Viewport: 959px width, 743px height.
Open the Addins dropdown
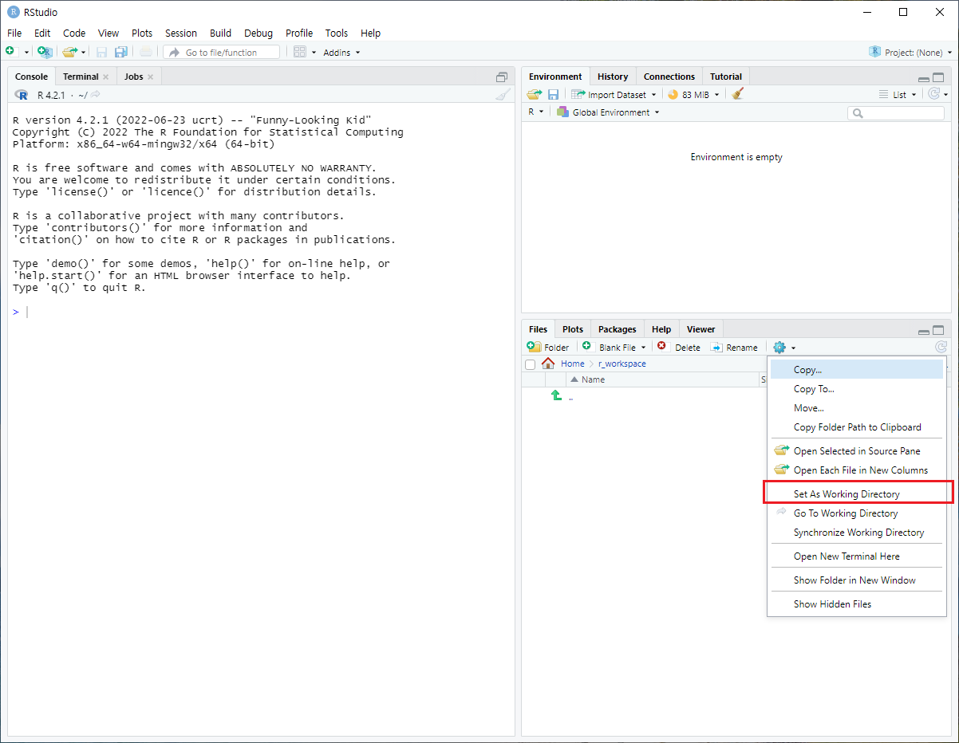pos(341,53)
